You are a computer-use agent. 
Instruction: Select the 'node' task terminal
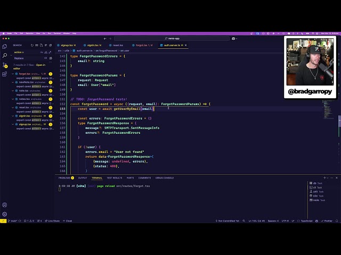pyautogui.click(x=316, y=200)
